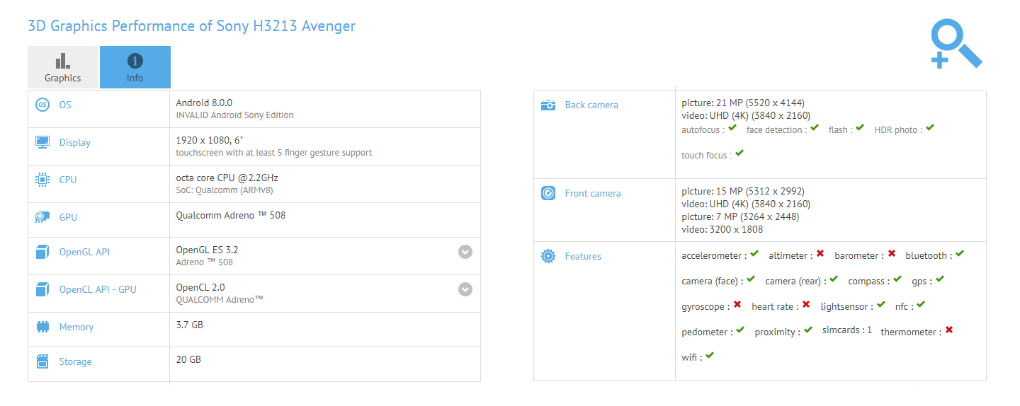
Task: Click the thermometer red cross
Action: point(949,330)
